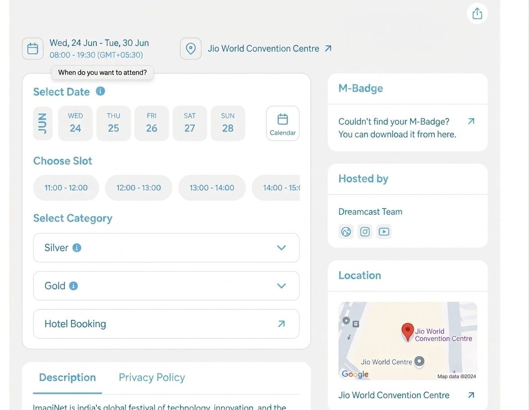The image size is (529, 410).
Task: Click the info icon next to Select Date
Action: tap(100, 91)
